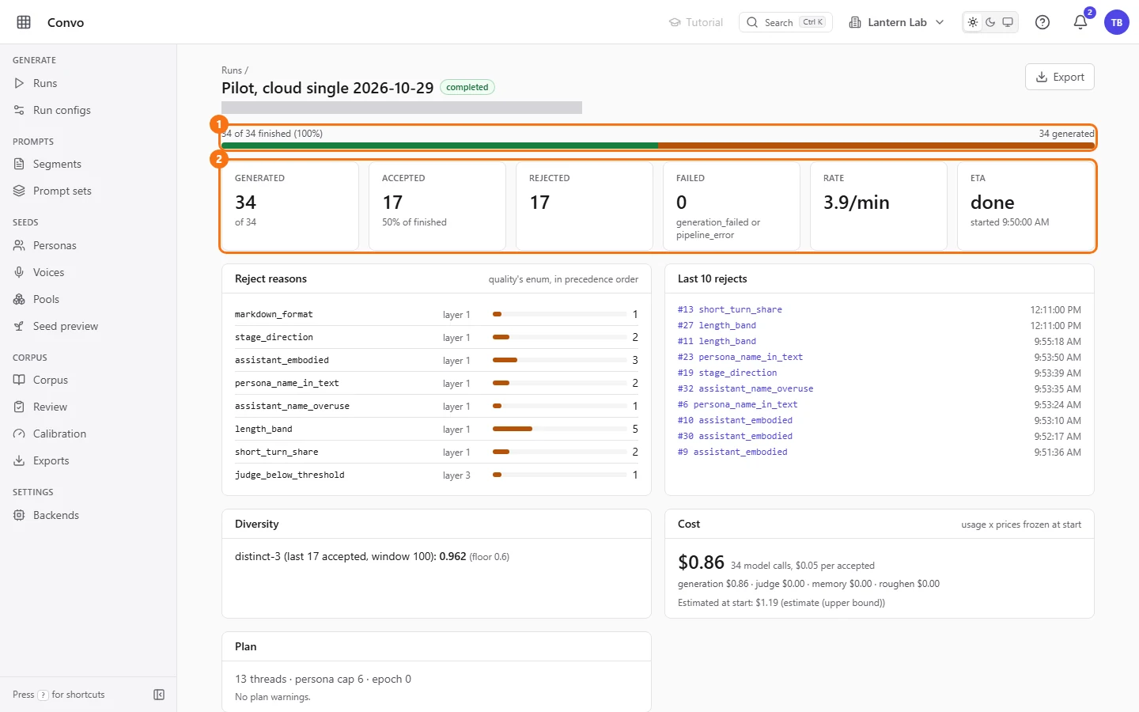Open notifications bell icon

1080,22
